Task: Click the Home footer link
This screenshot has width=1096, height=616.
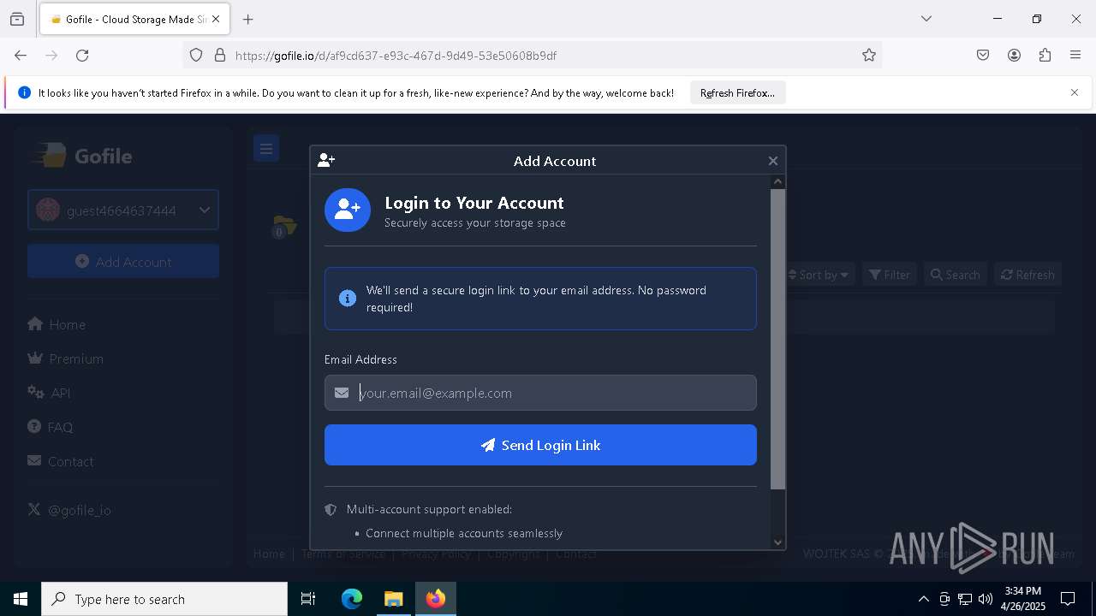Action: coord(269,554)
